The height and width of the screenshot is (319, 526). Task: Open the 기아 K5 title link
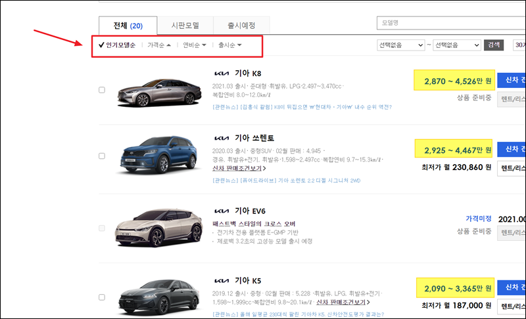(248, 280)
